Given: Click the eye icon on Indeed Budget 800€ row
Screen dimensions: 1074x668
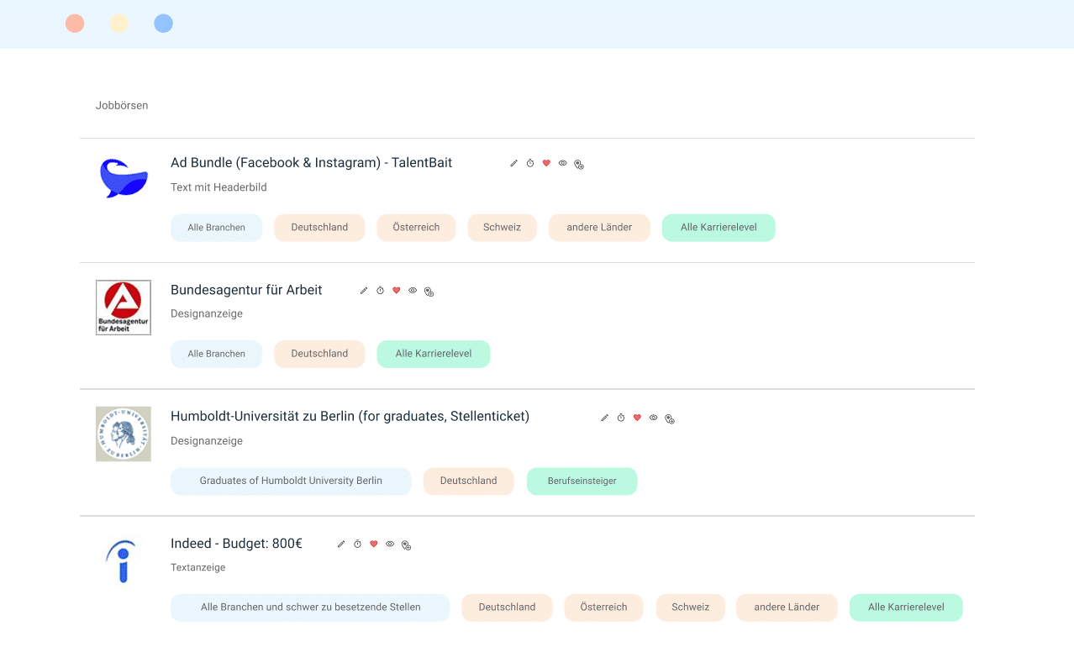Looking at the screenshot, I should pyautogui.click(x=390, y=544).
